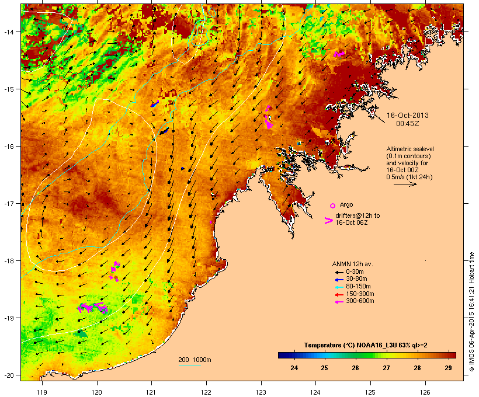
Task: Click the ANMN 12h av. heading
Action: click(x=352, y=264)
